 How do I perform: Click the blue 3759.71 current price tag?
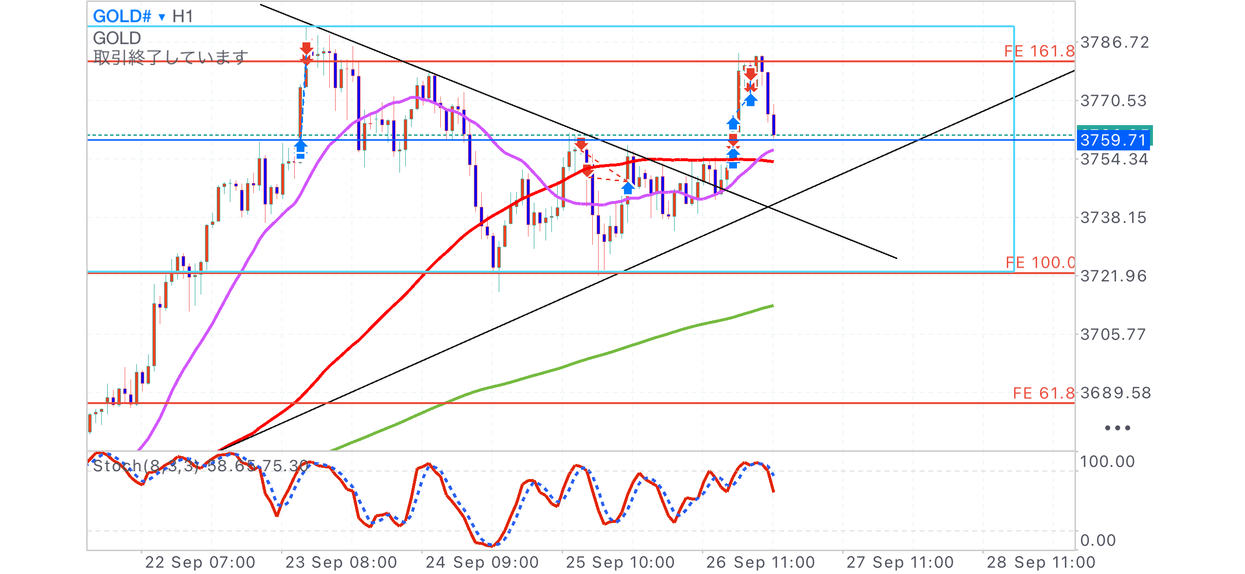tap(1113, 140)
